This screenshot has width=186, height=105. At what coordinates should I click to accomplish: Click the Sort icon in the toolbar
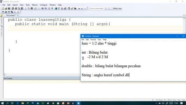tap(62, 8)
